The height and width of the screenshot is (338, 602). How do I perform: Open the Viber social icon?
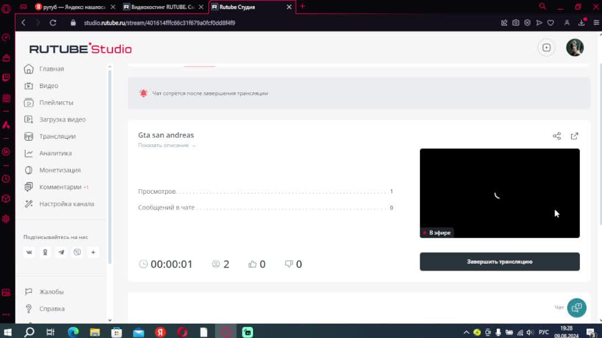[77, 252]
